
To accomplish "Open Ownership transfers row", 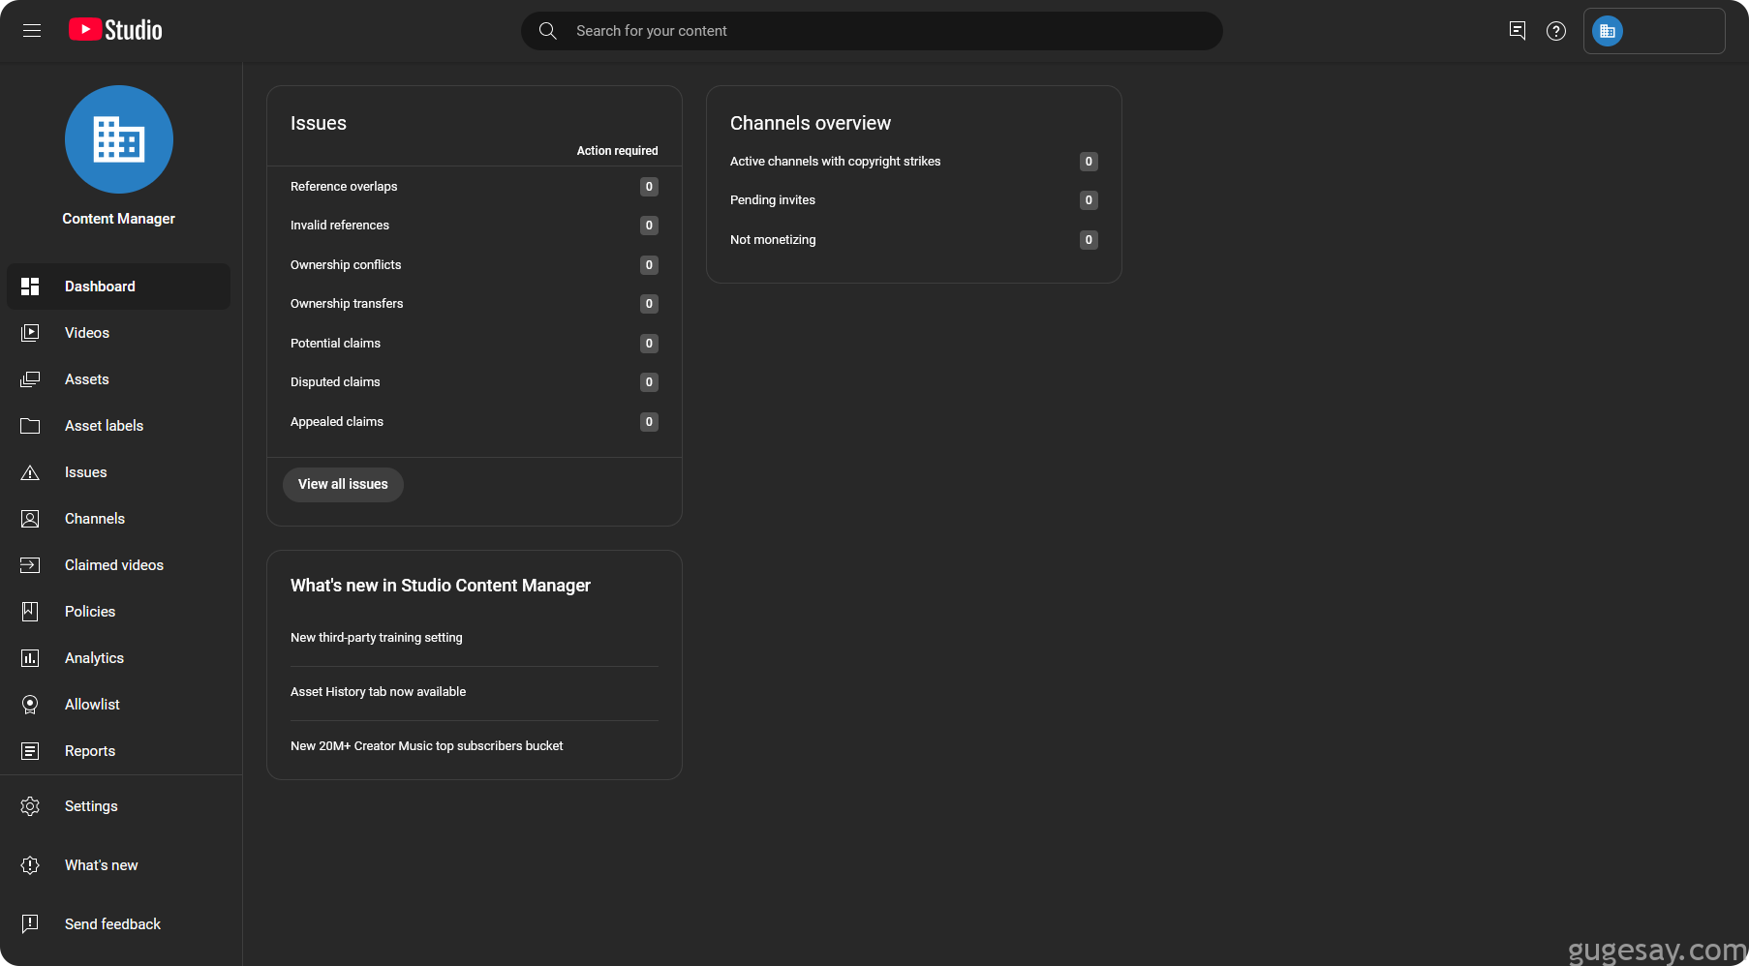I will click(x=475, y=304).
